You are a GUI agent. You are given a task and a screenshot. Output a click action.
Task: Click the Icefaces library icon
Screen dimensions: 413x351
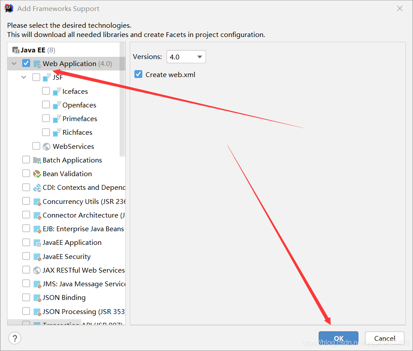56,91
